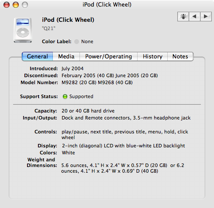The image size is (214, 208).
Task: Open the Notes tab
Action: tap(180, 56)
